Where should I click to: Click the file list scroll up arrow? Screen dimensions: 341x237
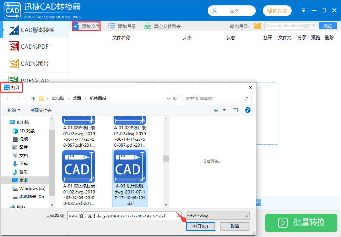tap(166, 119)
